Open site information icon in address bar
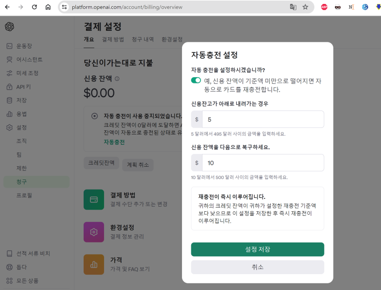This screenshot has height=290, width=381. point(64,7)
